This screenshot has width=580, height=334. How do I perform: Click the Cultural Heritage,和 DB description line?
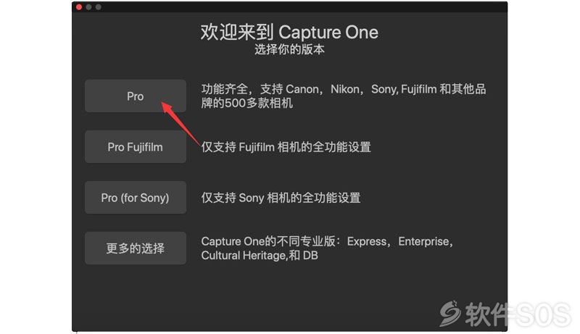[x=260, y=255]
